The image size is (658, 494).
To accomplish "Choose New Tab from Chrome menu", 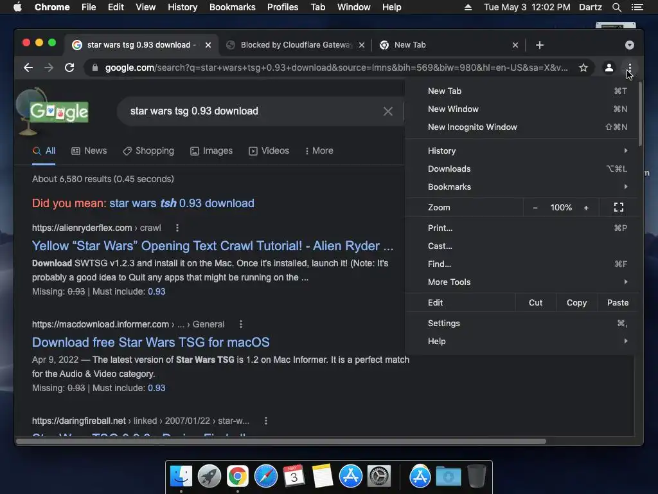I will 522,91.
